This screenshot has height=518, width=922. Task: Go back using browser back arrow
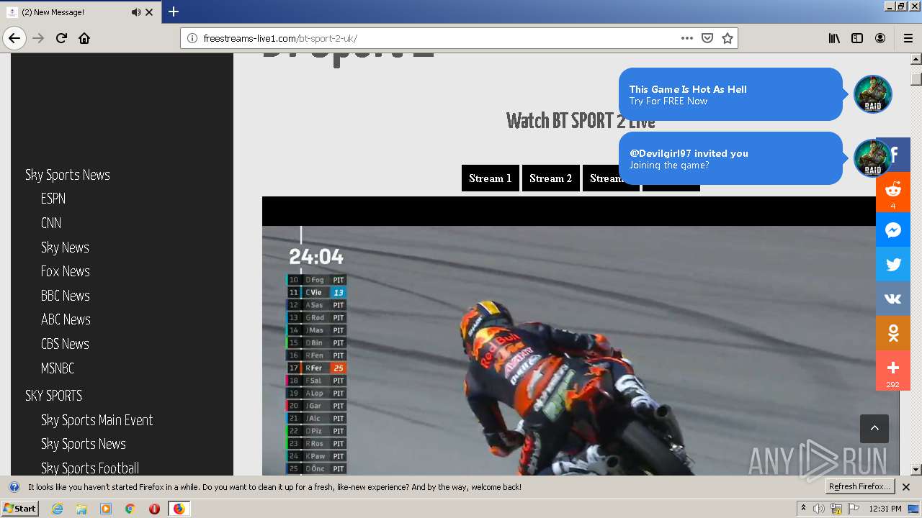pos(14,38)
